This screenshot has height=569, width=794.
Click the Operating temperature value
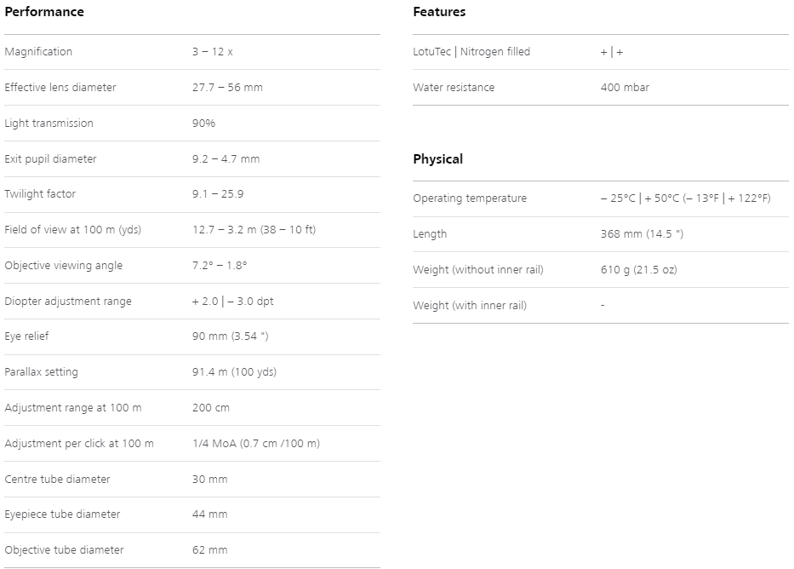coord(686,198)
